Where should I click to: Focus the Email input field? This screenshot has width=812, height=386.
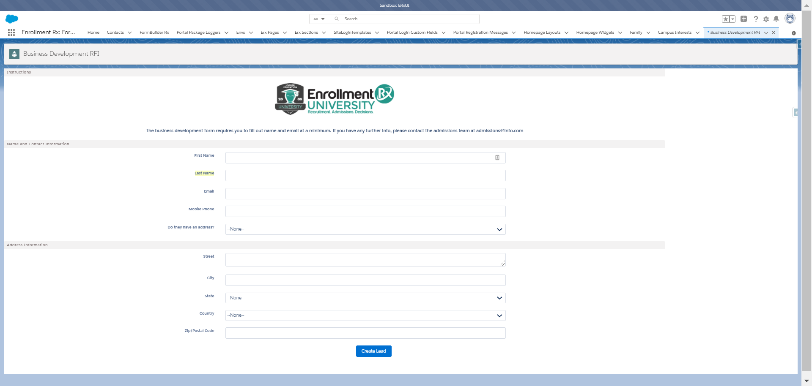pos(365,194)
